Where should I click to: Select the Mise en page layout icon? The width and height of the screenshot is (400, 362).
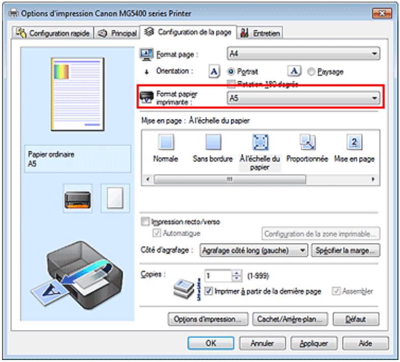point(354,142)
